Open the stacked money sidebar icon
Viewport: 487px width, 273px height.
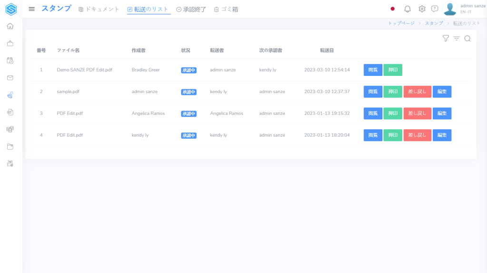(10, 129)
